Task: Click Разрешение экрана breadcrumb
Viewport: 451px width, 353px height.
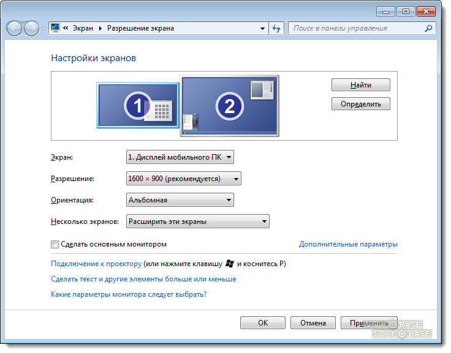Action: click(140, 28)
